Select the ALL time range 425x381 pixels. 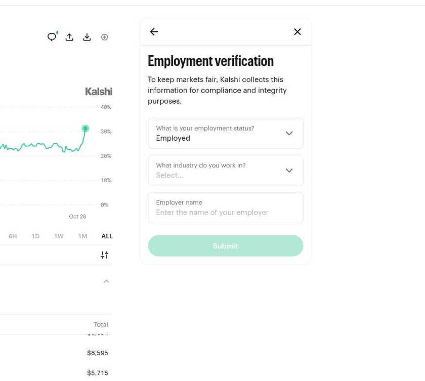click(107, 236)
